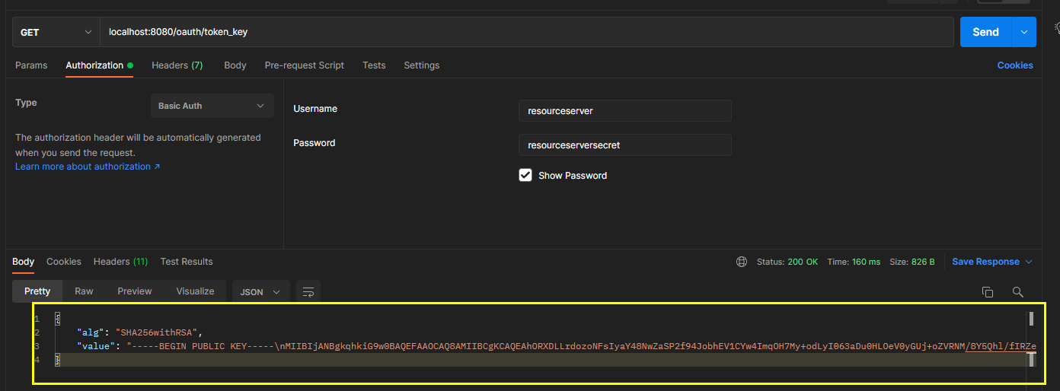Click the search response icon
Viewport: 1060px width, 391px height.
point(1017,292)
